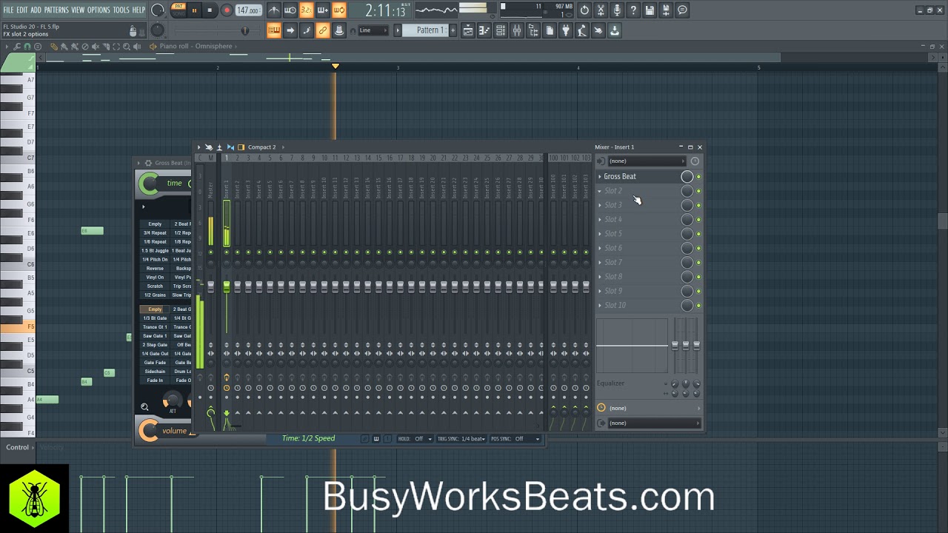Click the undo history icon
Viewport: 948px width, 533px height.
pyautogui.click(x=584, y=10)
